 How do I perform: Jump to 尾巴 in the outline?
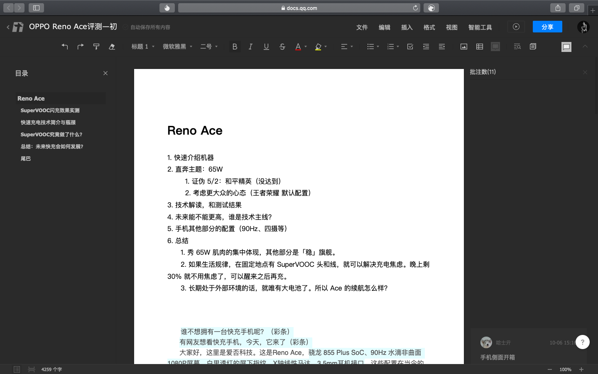coord(26,159)
